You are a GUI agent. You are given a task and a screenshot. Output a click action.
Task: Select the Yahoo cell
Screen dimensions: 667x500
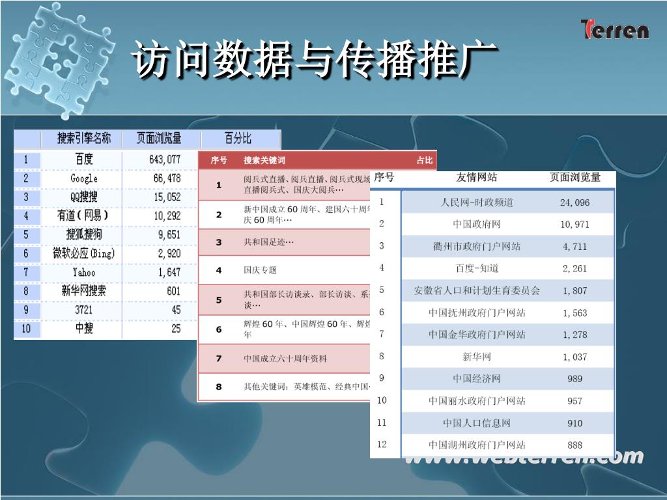point(84,272)
